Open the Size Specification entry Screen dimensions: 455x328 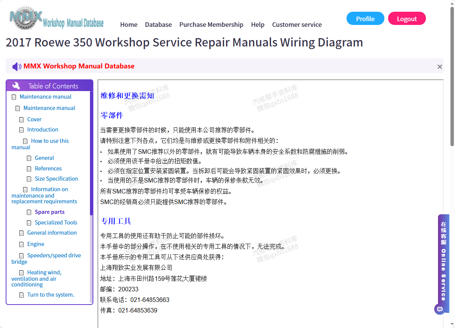pyautogui.click(x=56, y=179)
